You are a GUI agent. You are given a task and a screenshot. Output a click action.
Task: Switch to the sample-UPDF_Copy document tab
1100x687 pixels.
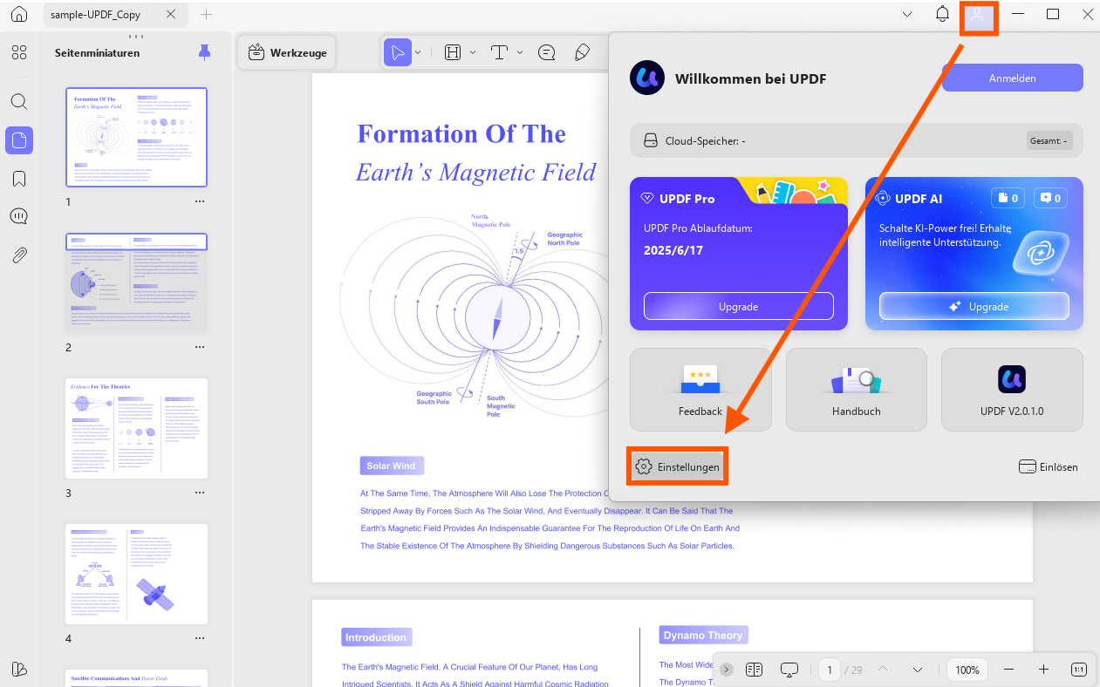click(x=114, y=15)
